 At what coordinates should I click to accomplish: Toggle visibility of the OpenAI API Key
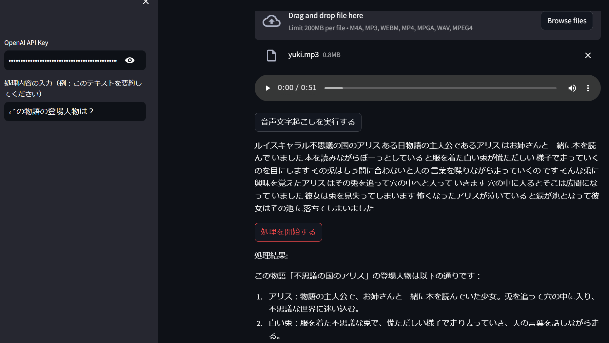[x=130, y=60]
